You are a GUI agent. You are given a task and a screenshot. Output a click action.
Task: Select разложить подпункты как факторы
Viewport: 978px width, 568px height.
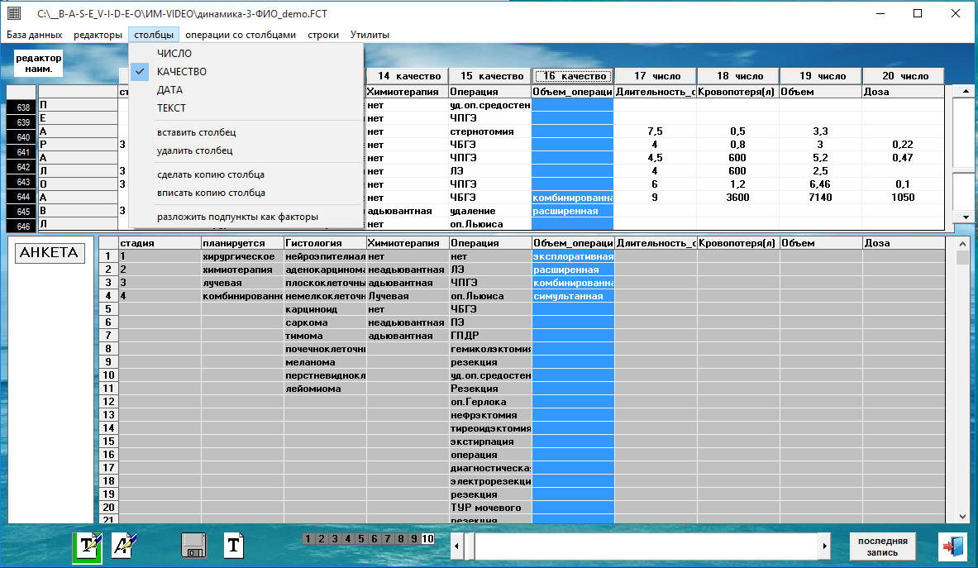click(x=237, y=217)
